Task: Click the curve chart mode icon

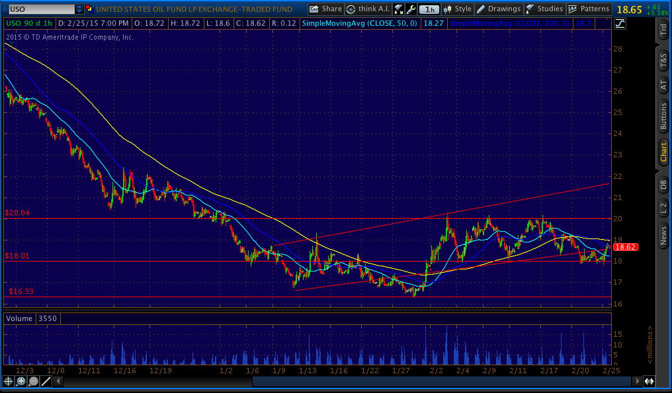Action: pos(620,24)
